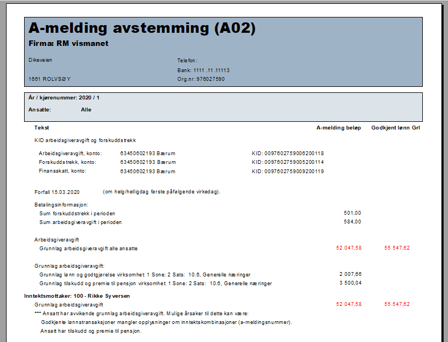Click 'Grunnlag arbeidsgiveravgift' label under Rikke Syversen
Viewport: 448px width, 342px height.
tap(68, 305)
